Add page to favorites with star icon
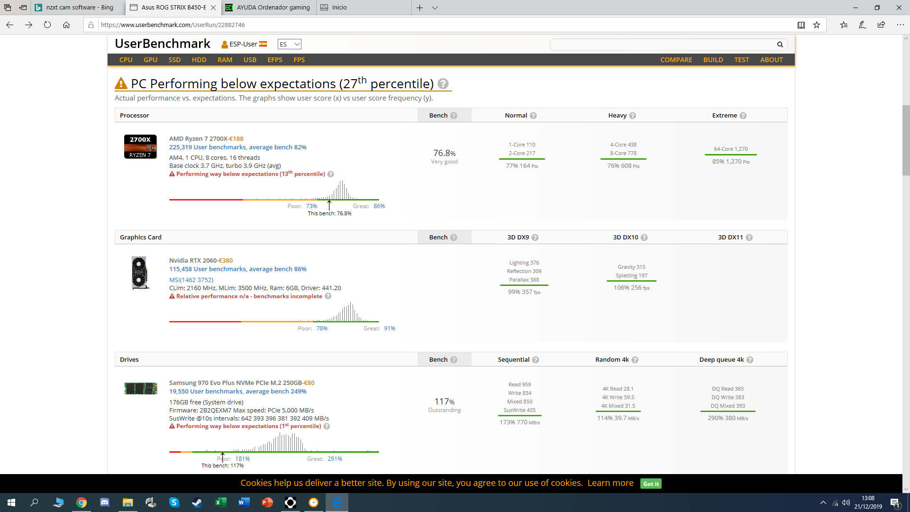910x512 pixels. click(x=817, y=25)
